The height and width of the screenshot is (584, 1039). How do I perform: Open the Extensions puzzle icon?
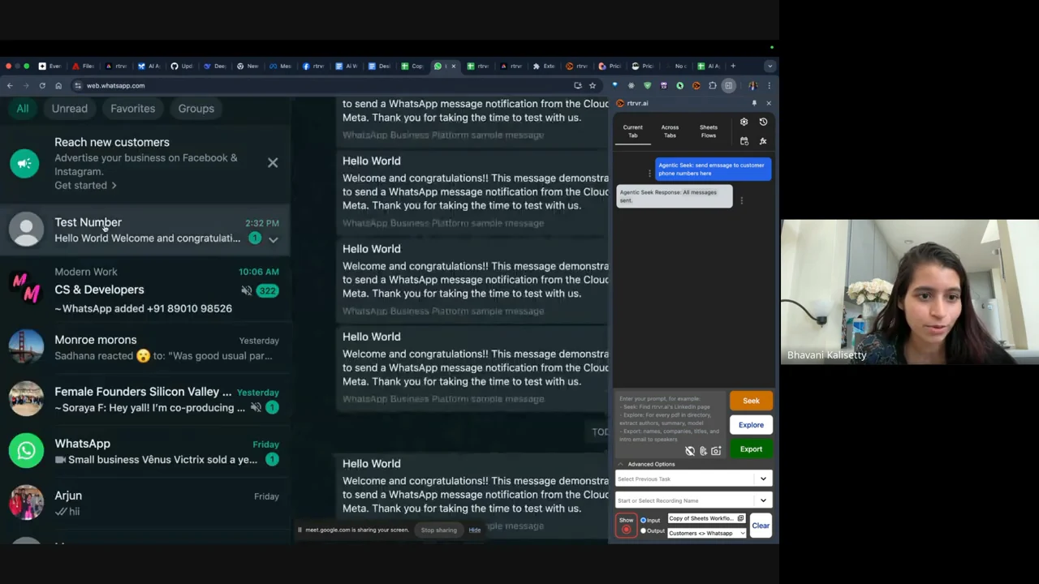[713, 85]
